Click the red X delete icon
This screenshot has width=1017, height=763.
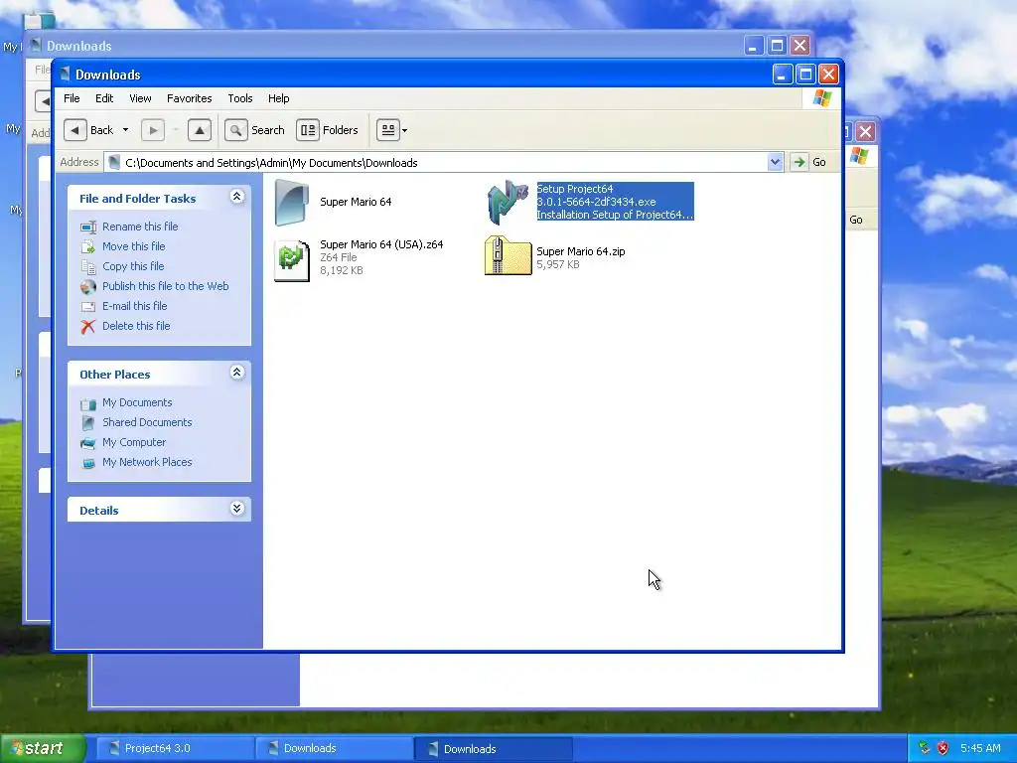coord(88,326)
